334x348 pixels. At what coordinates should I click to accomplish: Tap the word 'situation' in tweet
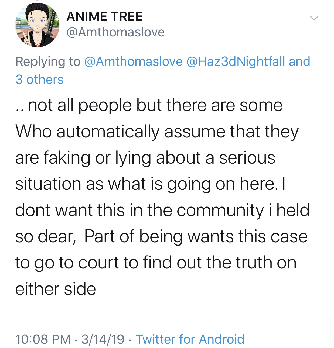48,184
